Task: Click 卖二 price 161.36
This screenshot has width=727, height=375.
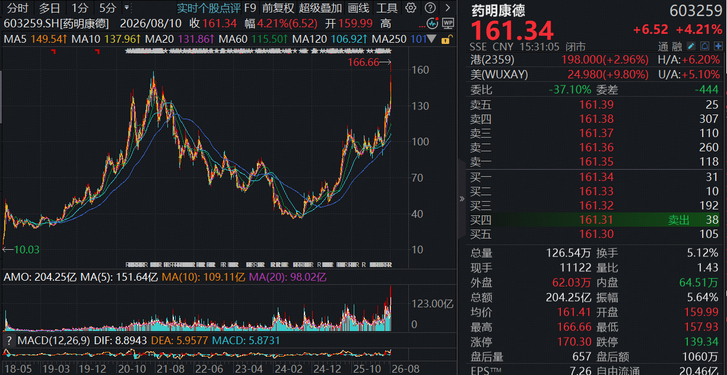Action: (x=596, y=148)
